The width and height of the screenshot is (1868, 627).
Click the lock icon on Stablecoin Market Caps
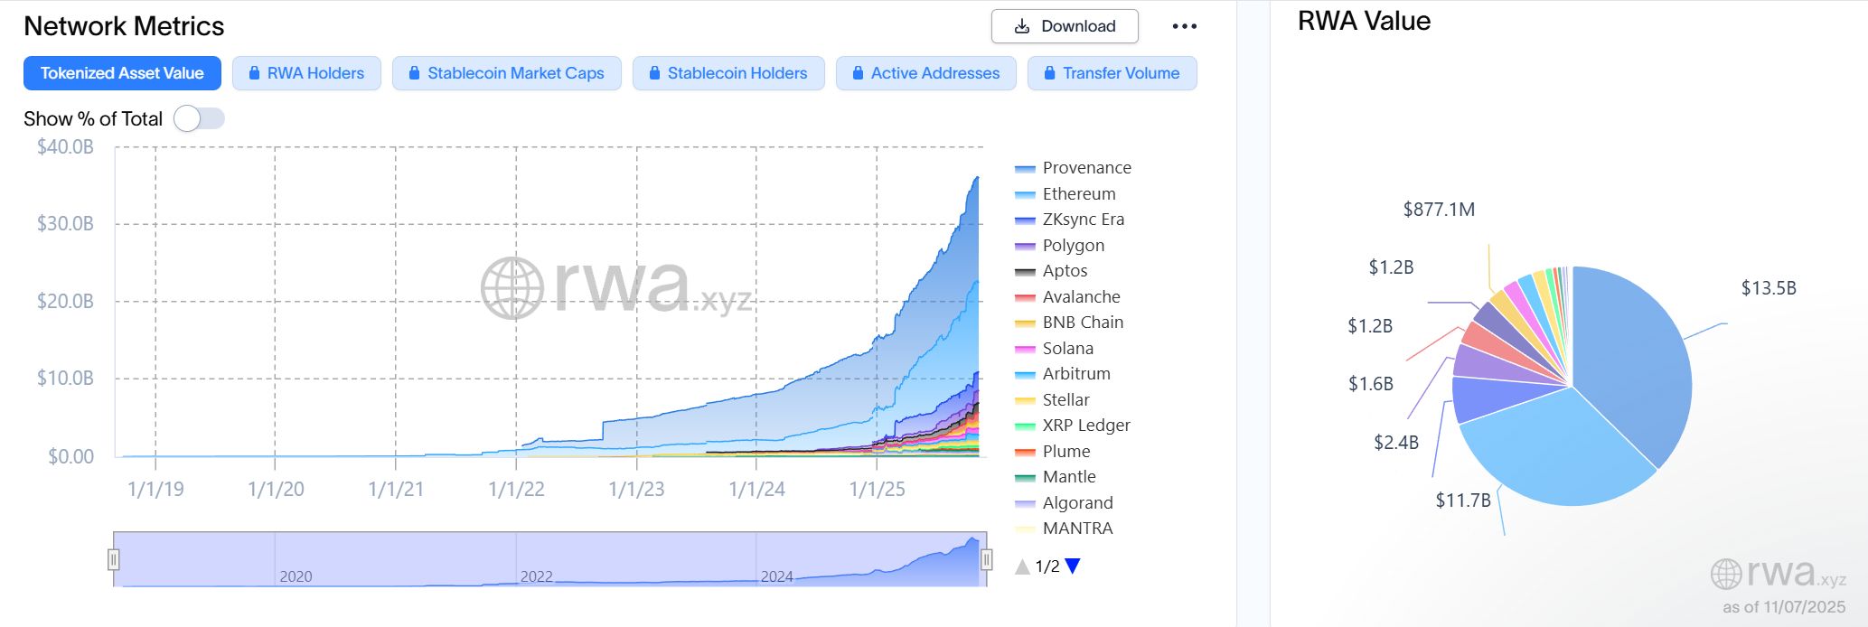coord(415,73)
